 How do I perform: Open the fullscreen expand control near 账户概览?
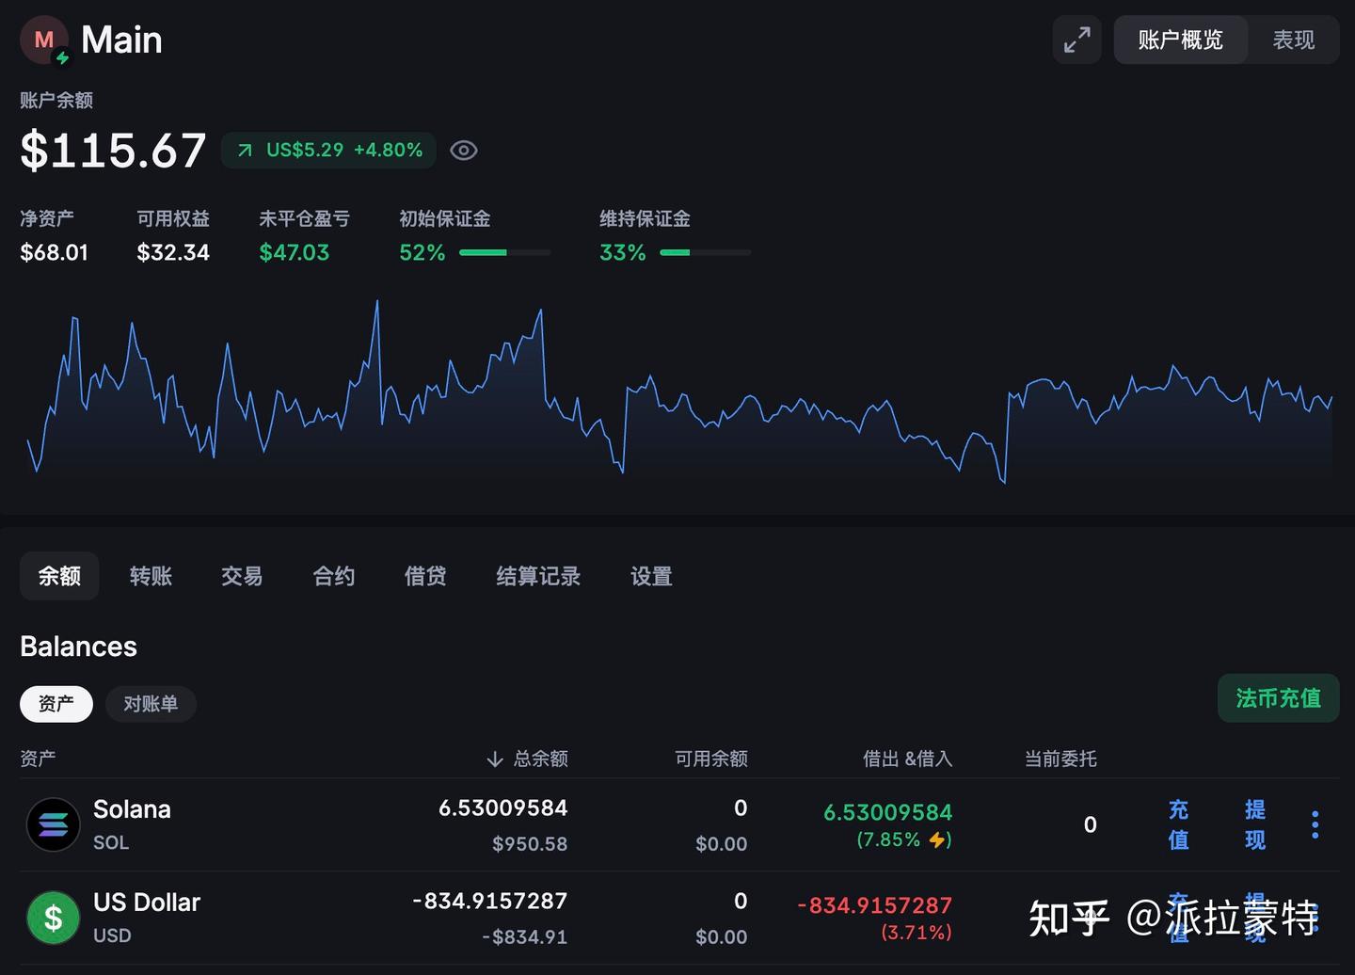(x=1076, y=40)
